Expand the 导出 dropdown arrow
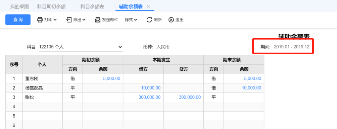The image size is (337, 129). (x=84, y=20)
